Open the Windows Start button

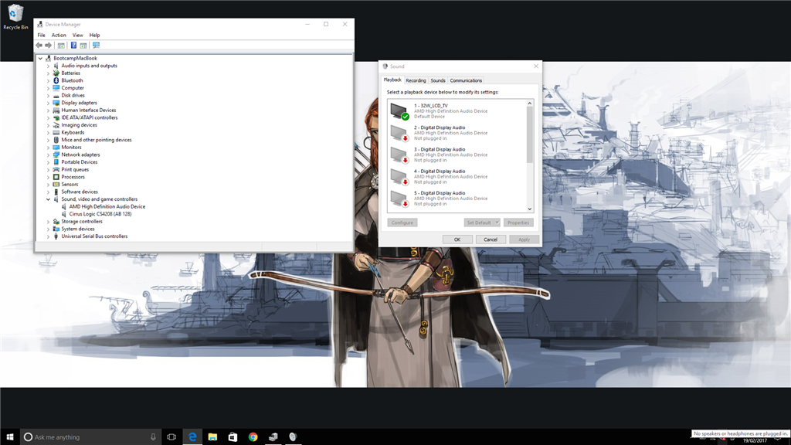(x=9, y=437)
